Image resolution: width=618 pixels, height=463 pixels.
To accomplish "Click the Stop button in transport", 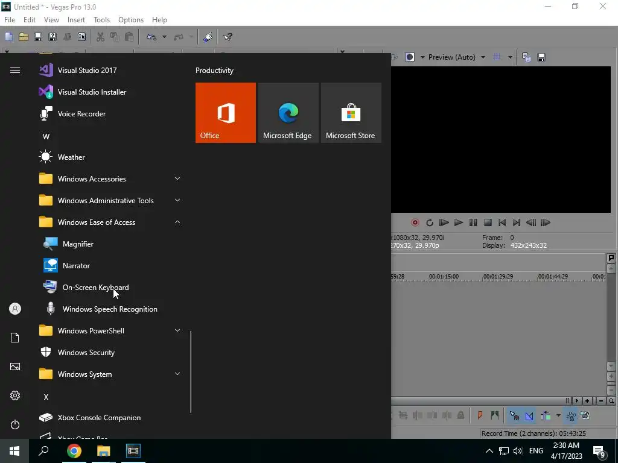I will [488, 222].
